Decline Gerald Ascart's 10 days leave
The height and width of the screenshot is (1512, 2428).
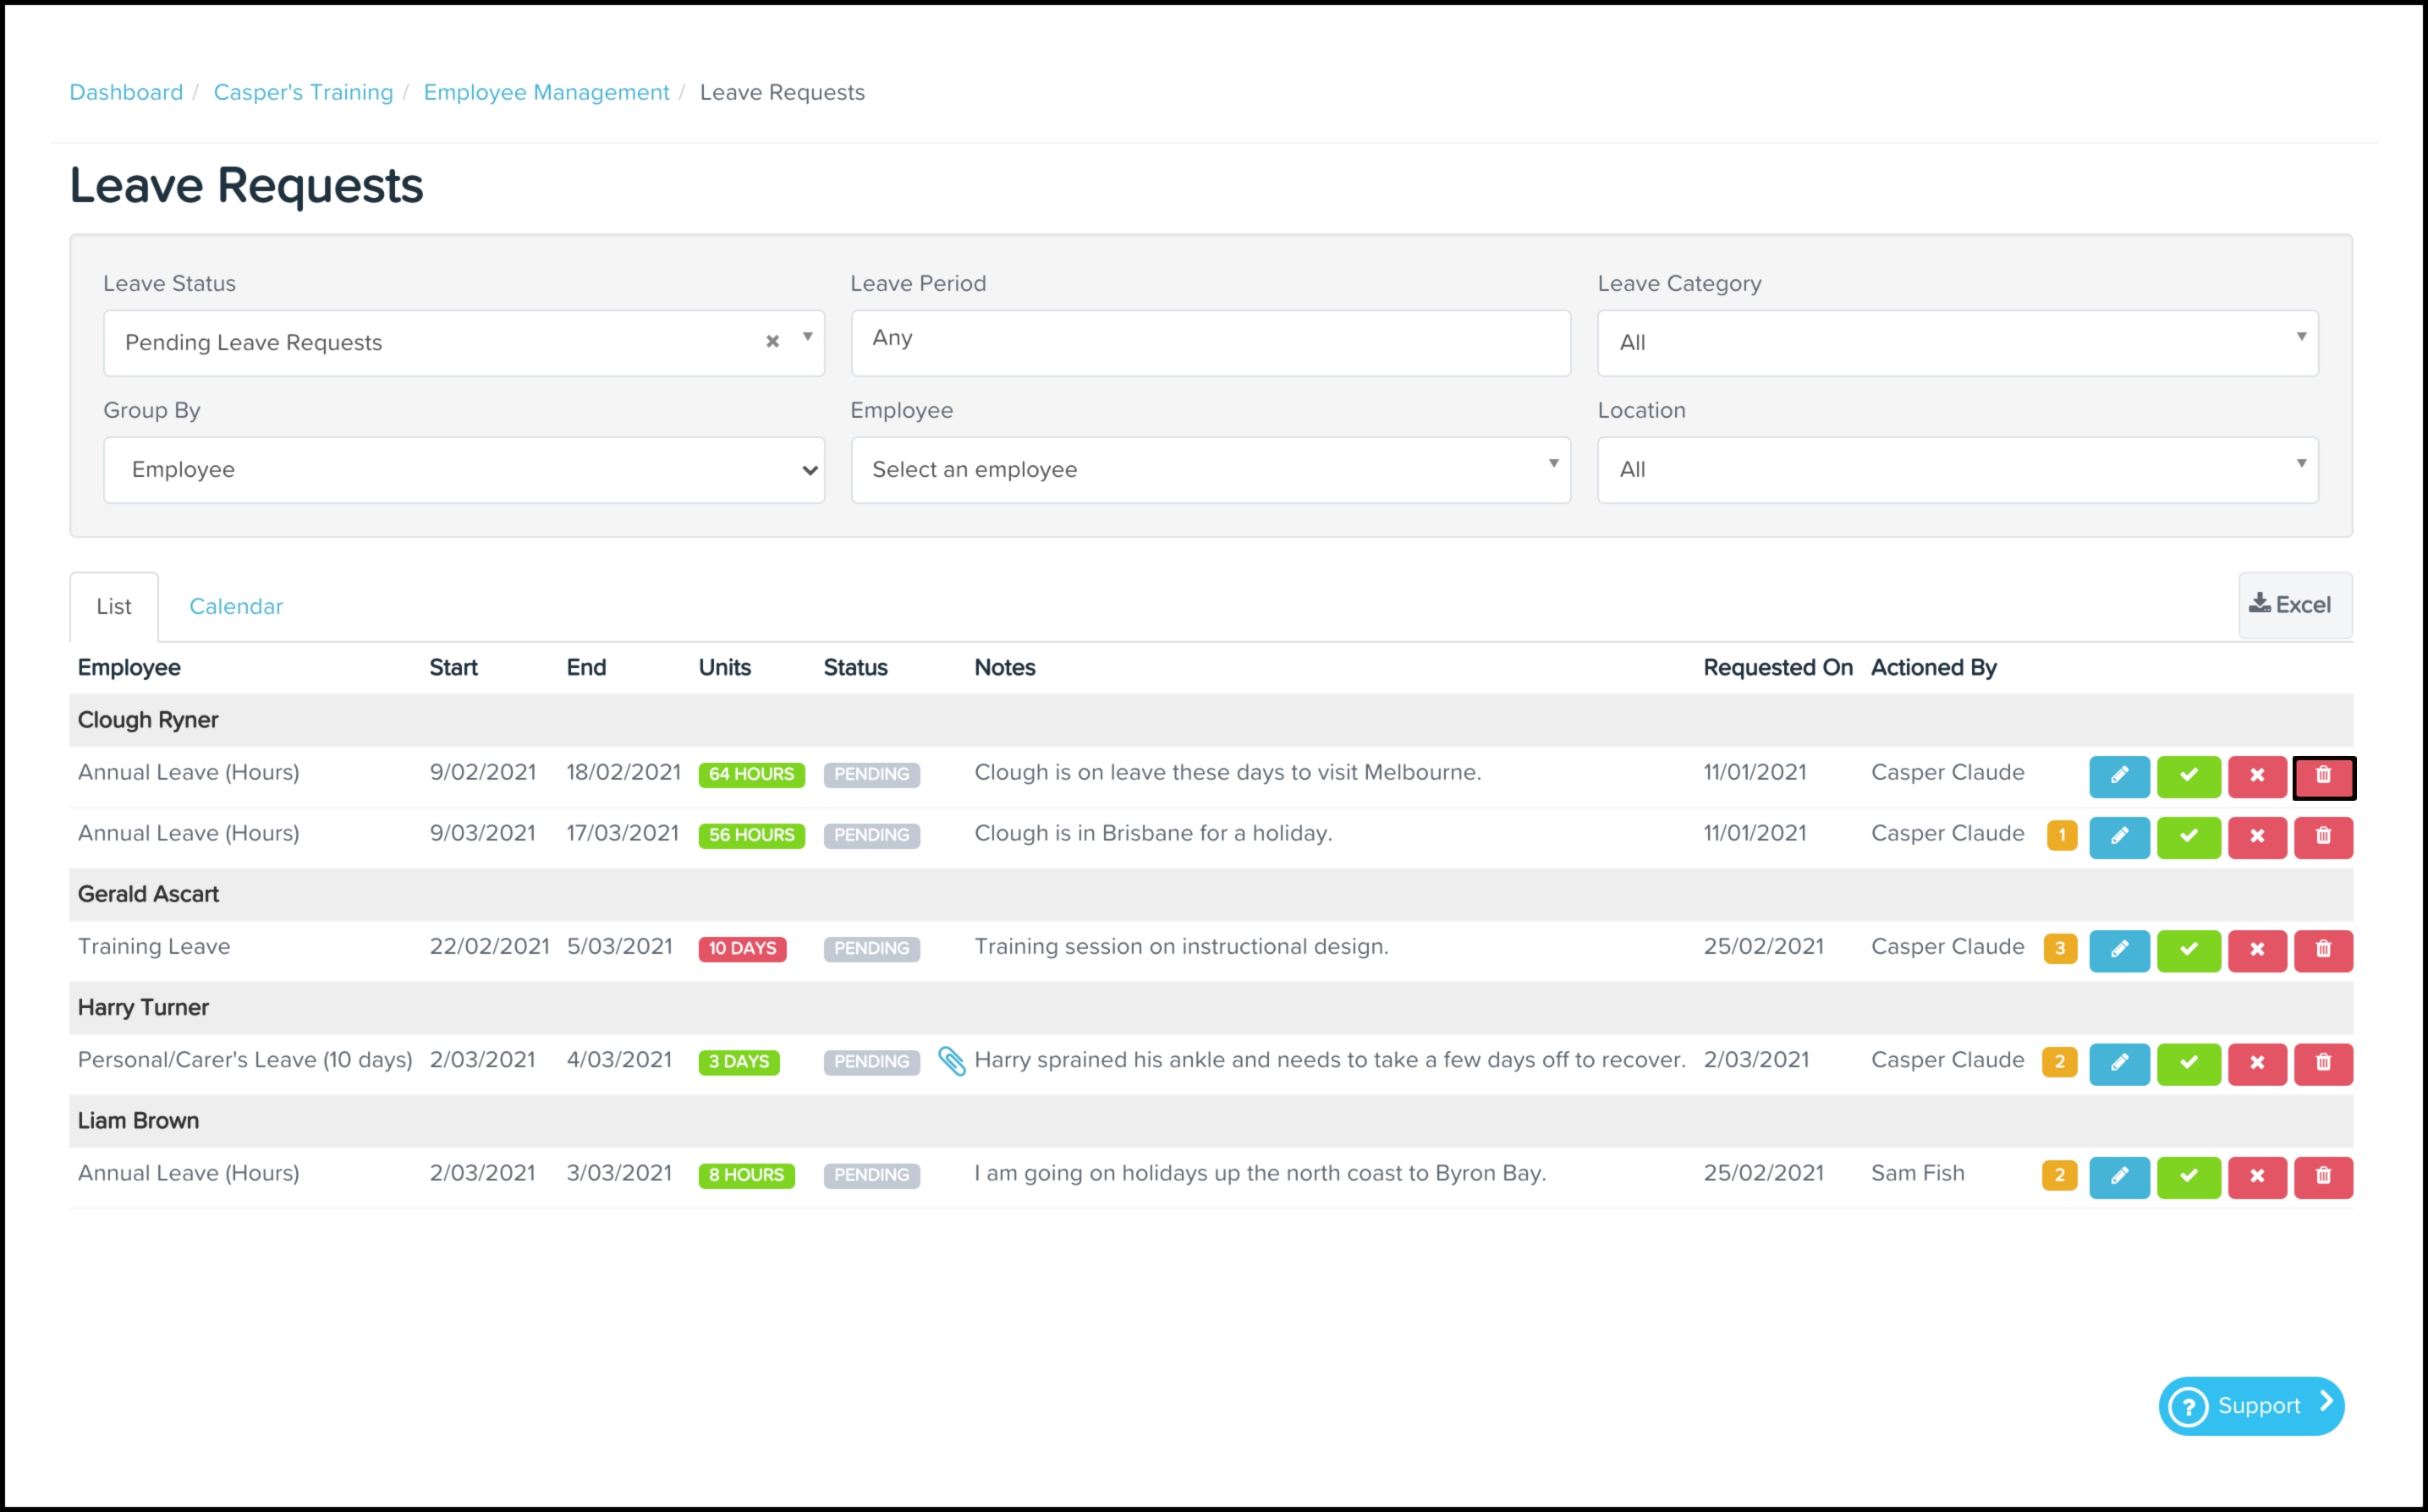[2256, 950]
